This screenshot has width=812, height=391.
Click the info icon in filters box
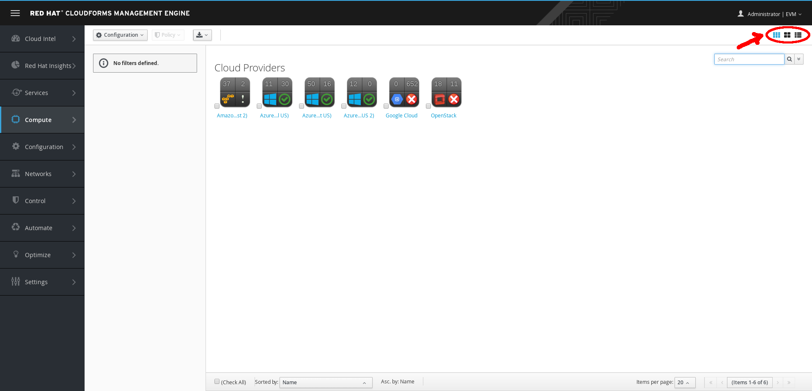tap(104, 63)
